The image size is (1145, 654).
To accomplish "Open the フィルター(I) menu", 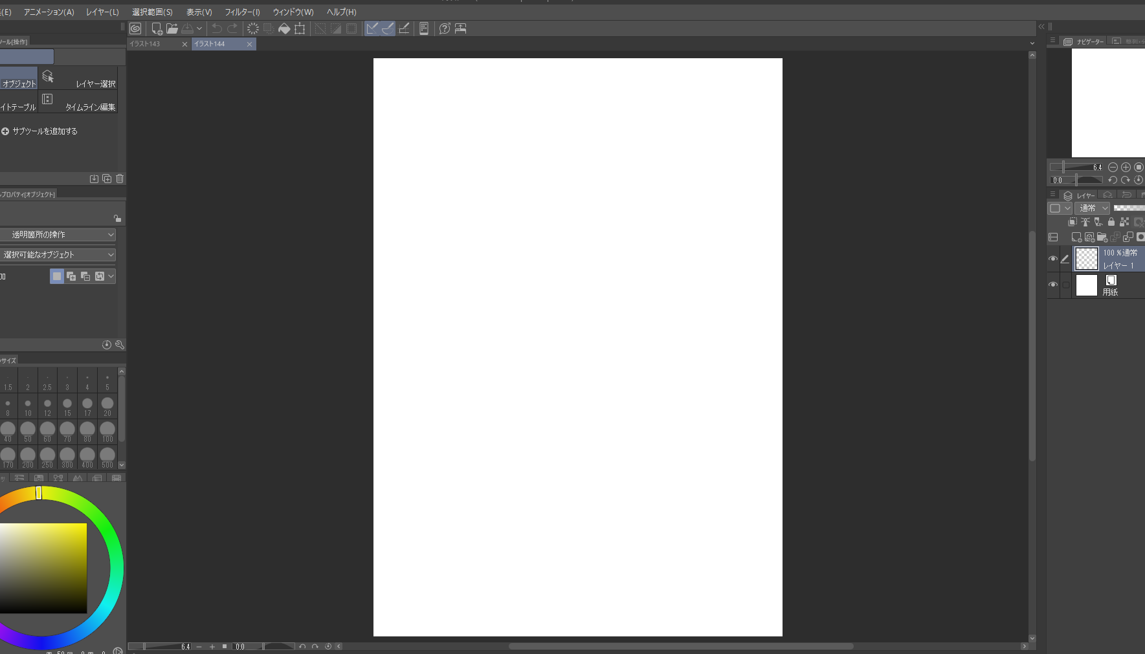I will click(242, 12).
